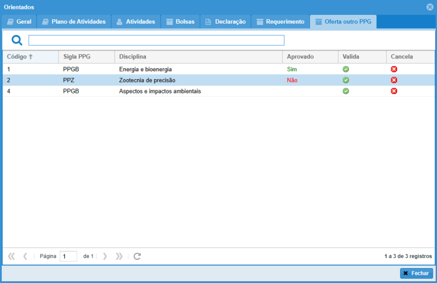Sort by the Código column header
The height and width of the screenshot is (283, 437).
click(19, 56)
